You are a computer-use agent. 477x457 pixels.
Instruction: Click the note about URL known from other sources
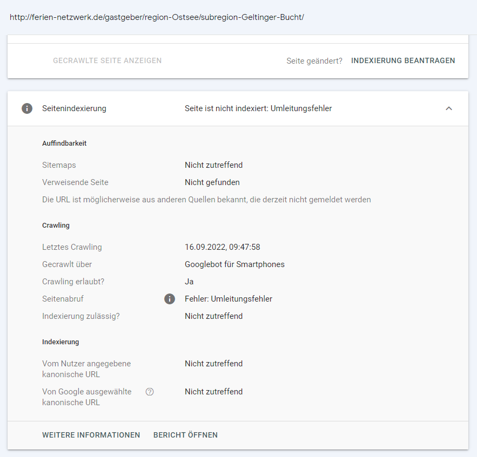(x=206, y=200)
